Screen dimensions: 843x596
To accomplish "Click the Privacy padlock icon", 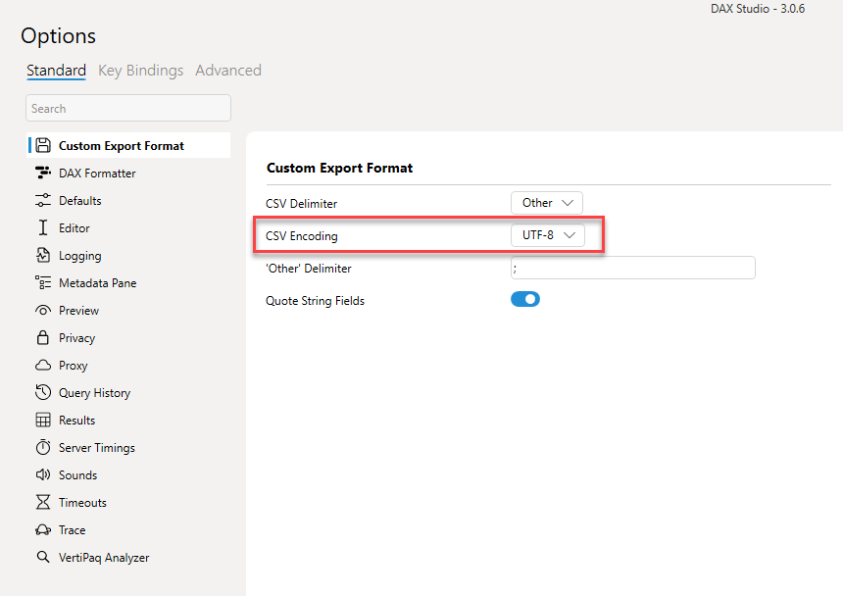I will tap(43, 337).
